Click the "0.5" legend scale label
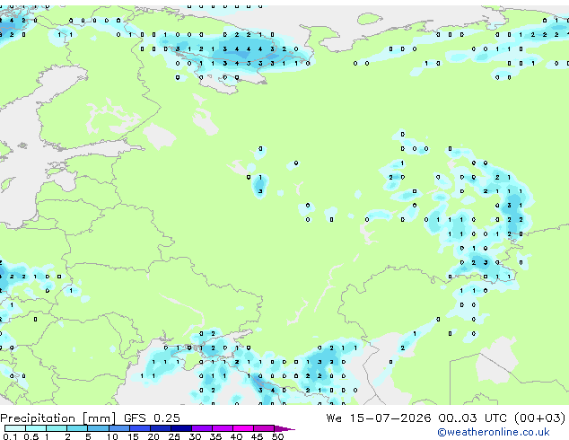This screenshot has height=440, width=569. (31, 436)
